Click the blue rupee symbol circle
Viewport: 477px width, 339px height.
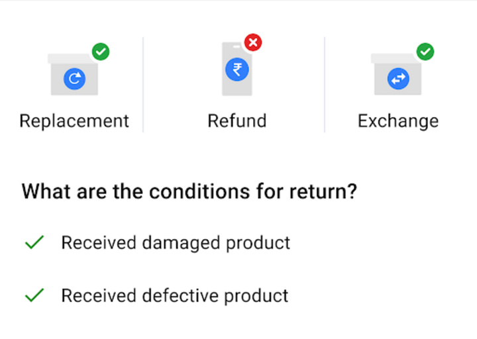click(237, 70)
